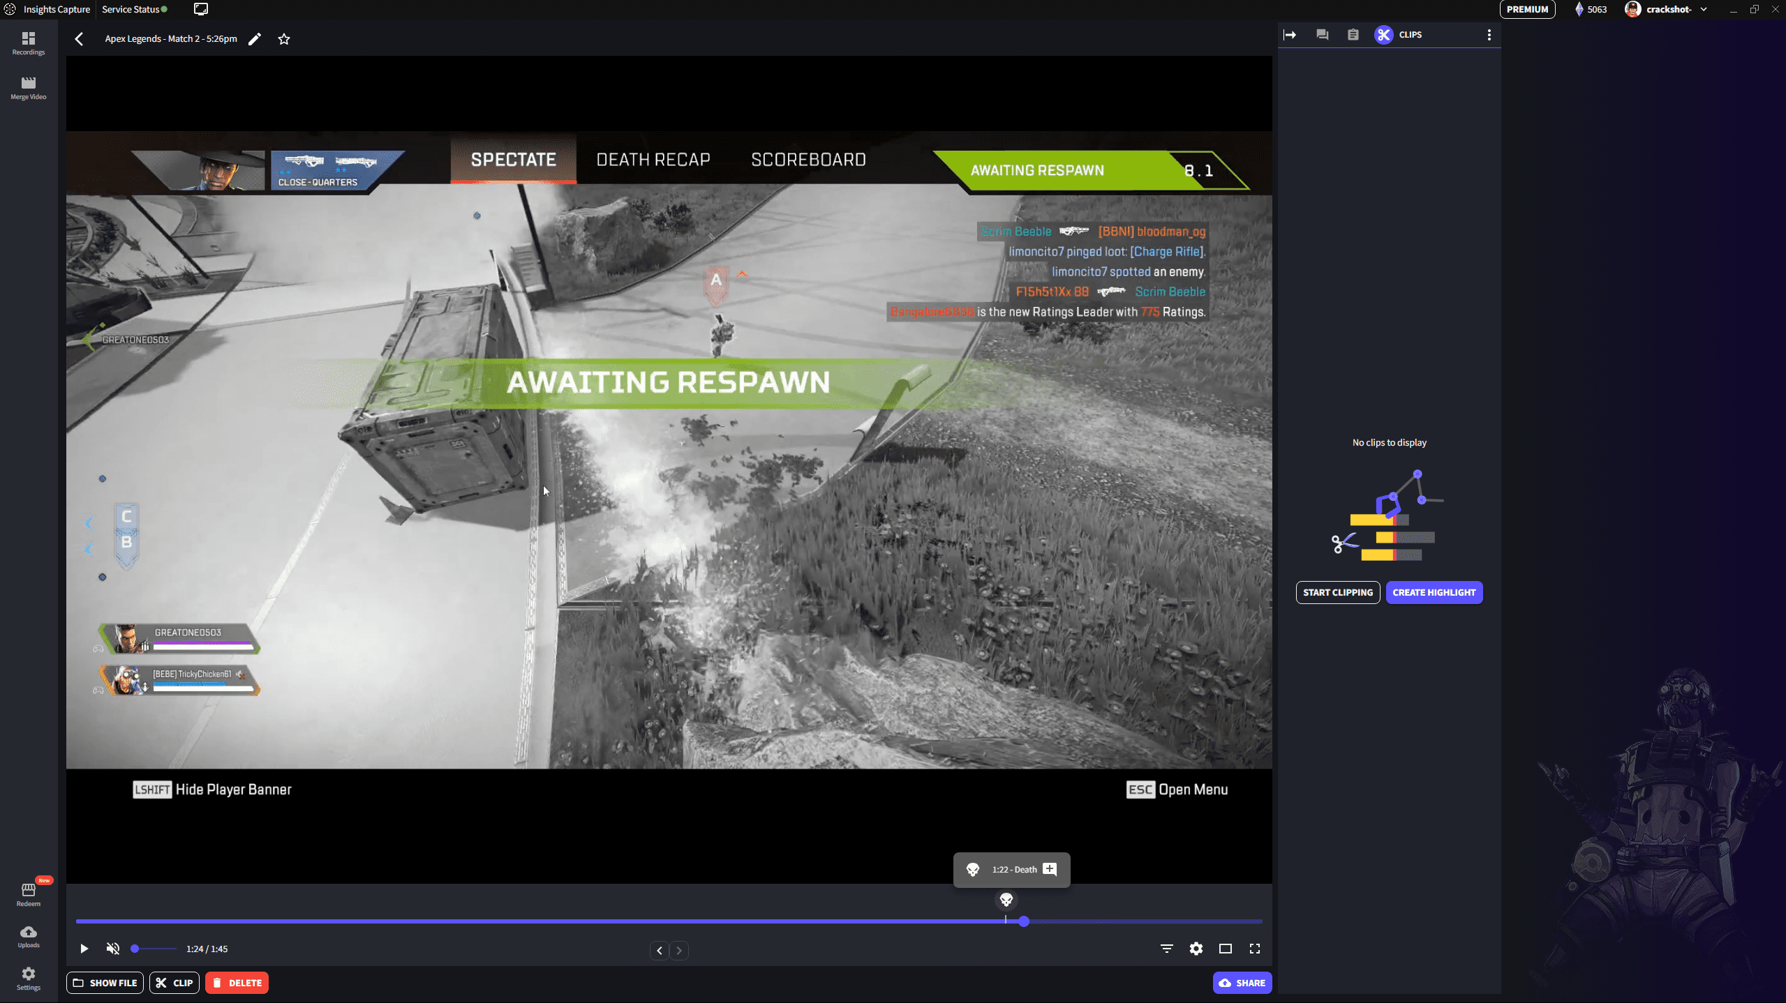This screenshot has width=1786, height=1003.
Task: Collapse the right sidebar with arrow icon
Action: coord(1290,34)
